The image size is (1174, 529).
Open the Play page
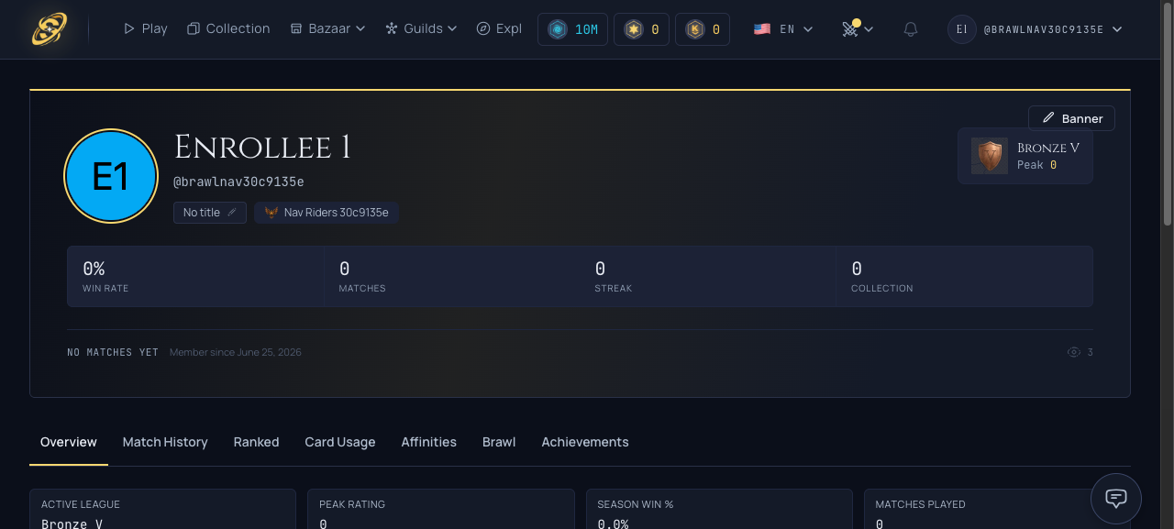coord(145,28)
